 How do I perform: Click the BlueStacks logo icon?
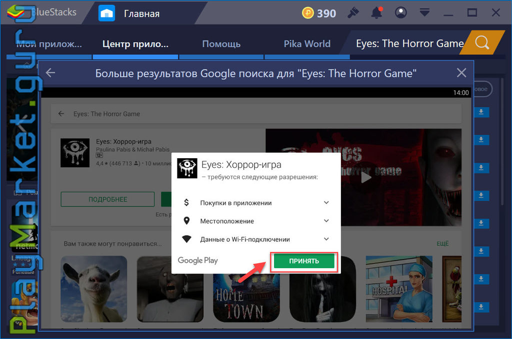pyautogui.click(x=15, y=12)
